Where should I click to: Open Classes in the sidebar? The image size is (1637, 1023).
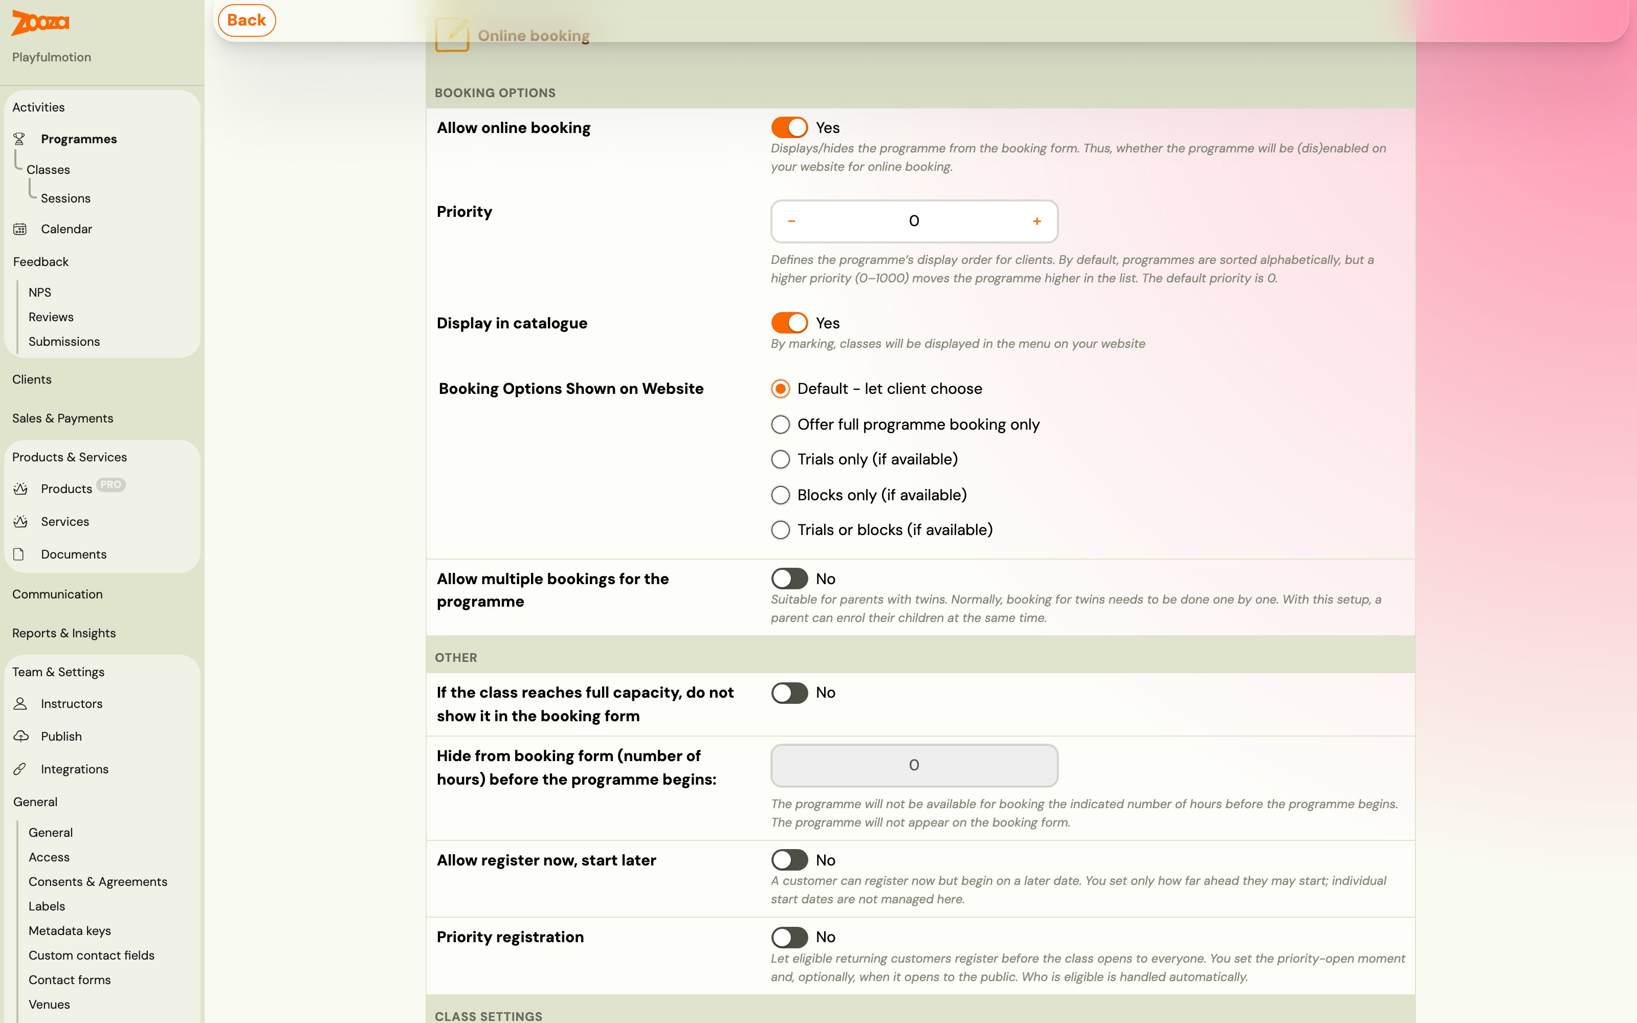(48, 169)
